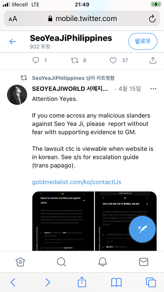
Task: Compose a new tweet with feather button
Action: tap(142, 229)
